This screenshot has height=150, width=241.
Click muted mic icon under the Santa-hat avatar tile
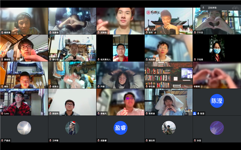pos(50,140)
